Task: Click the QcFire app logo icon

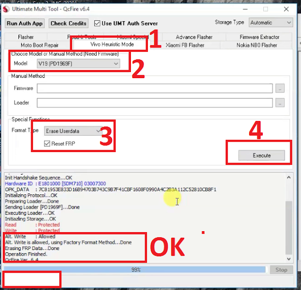Action: (x=6, y=9)
